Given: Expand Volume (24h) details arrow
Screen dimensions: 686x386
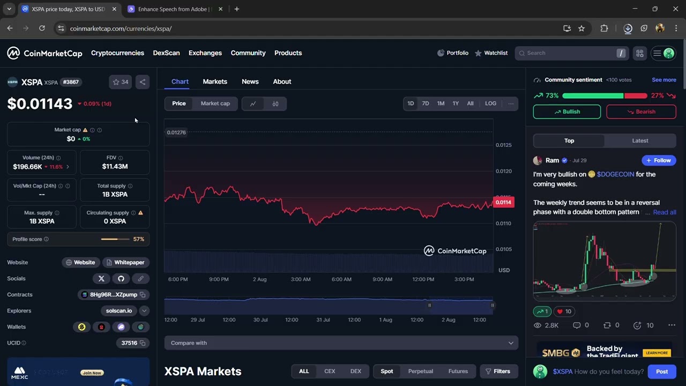Looking at the screenshot, I should click(x=68, y=167).
